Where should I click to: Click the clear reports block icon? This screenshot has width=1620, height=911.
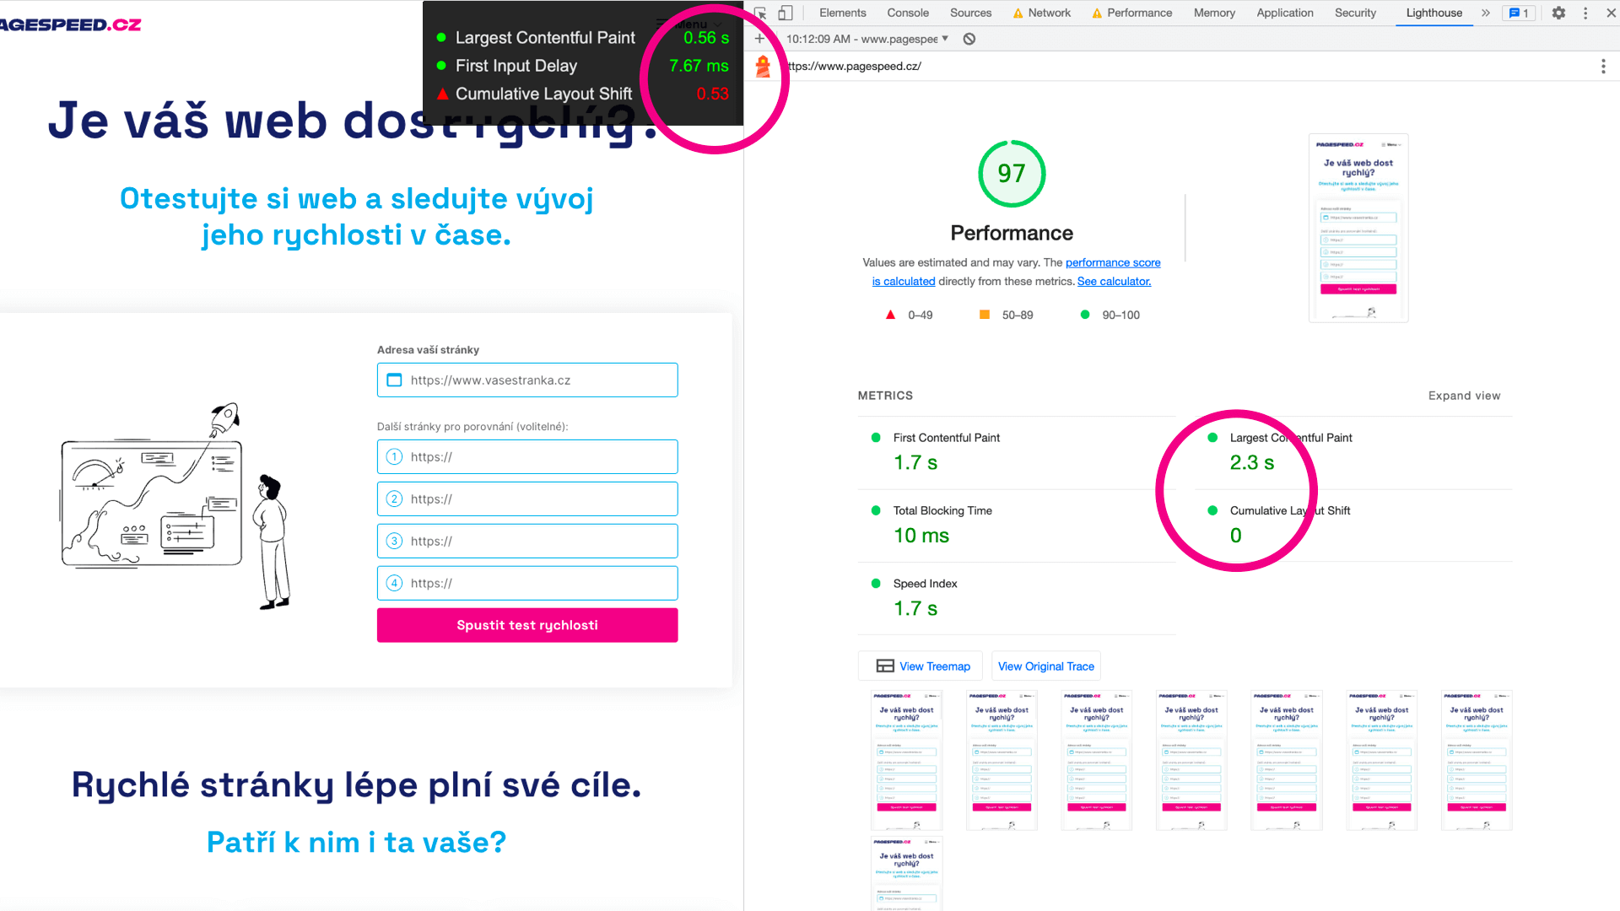(x=969, y=39)
